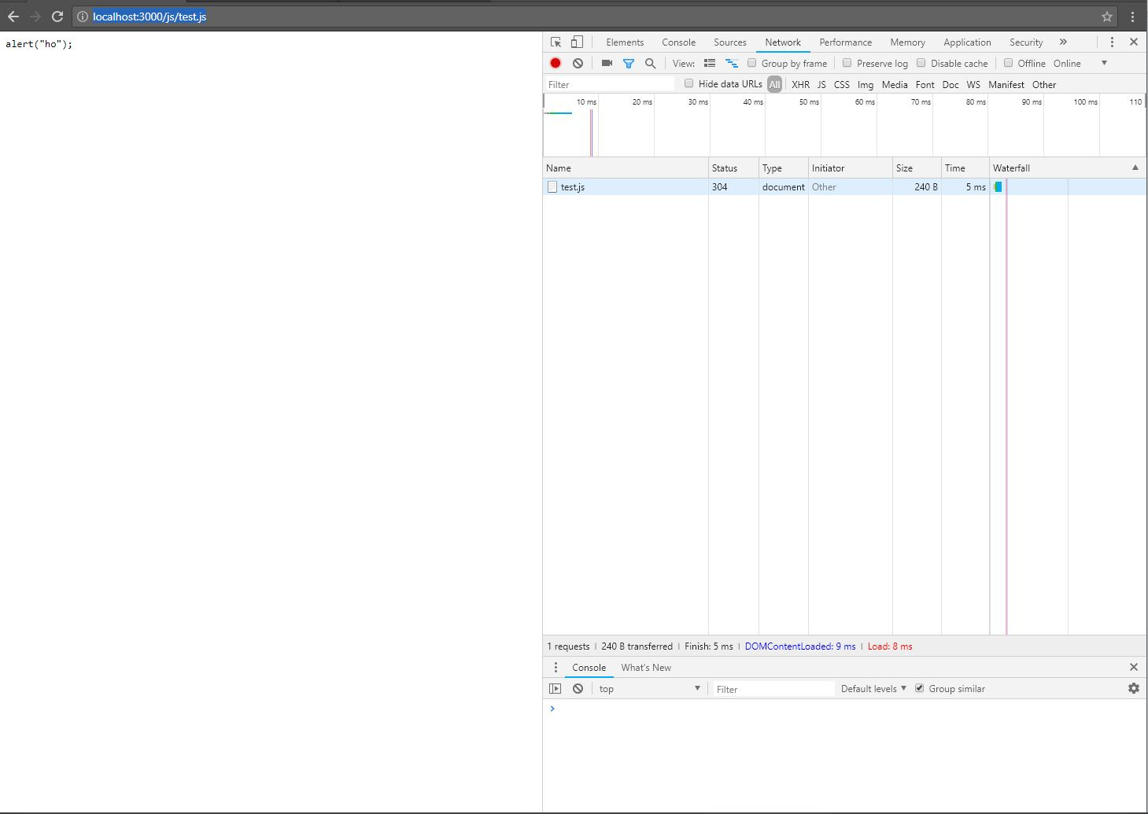The width and height of the screenshot is (1148, 814).
Task: Enable Group by frame checkbox
Action: pyautogui.click(x=752, y=63)
